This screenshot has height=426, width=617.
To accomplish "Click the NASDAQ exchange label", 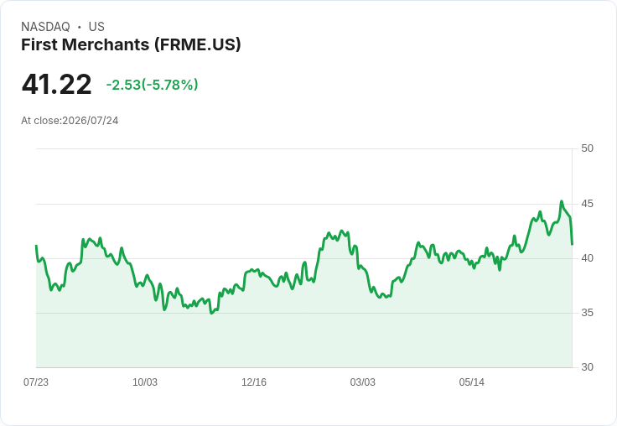I will point(45,27).
